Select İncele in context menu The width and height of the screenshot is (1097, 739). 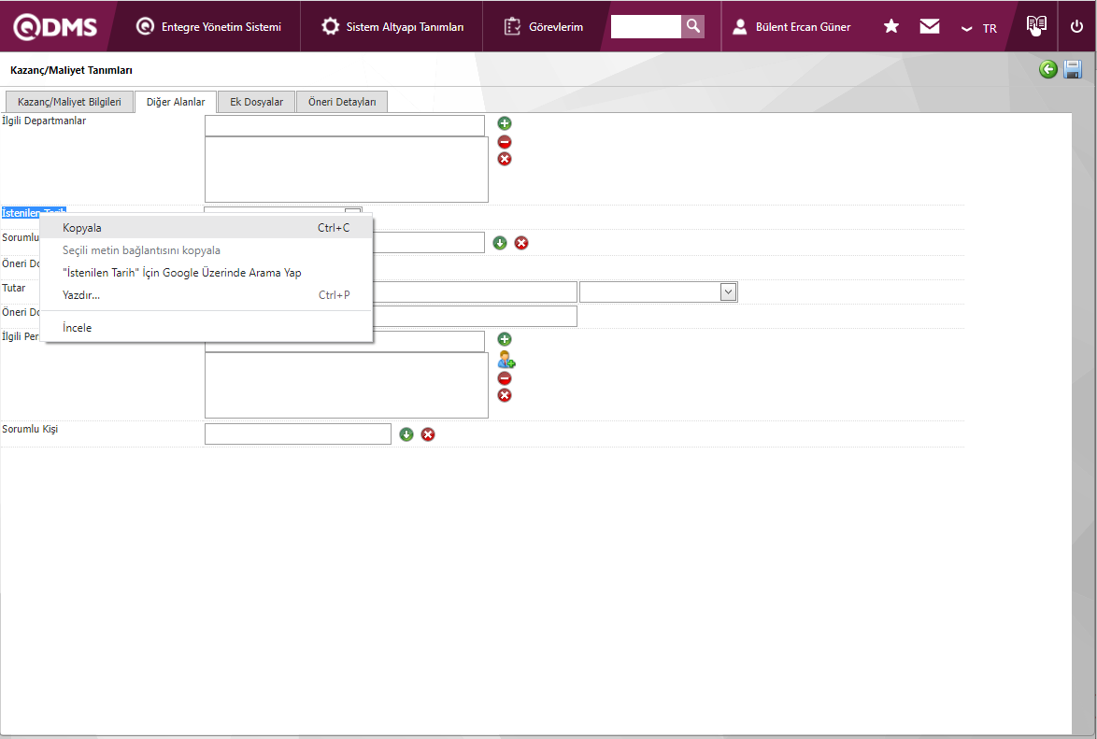click(x=207, y=328)
